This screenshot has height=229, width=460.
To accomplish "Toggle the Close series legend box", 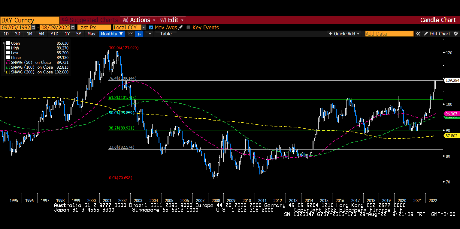I will 8,58.
